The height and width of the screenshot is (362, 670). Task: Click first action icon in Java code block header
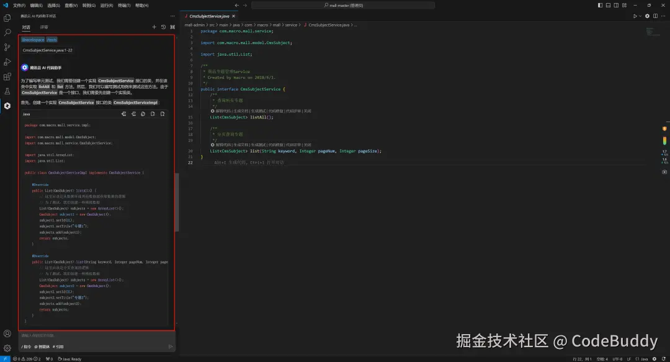click(123, 114)
